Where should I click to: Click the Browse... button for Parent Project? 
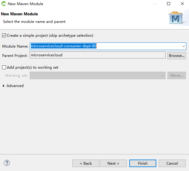(x=177, y=56)
